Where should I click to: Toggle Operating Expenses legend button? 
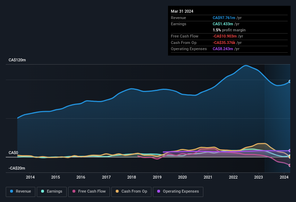coord(178,192)
